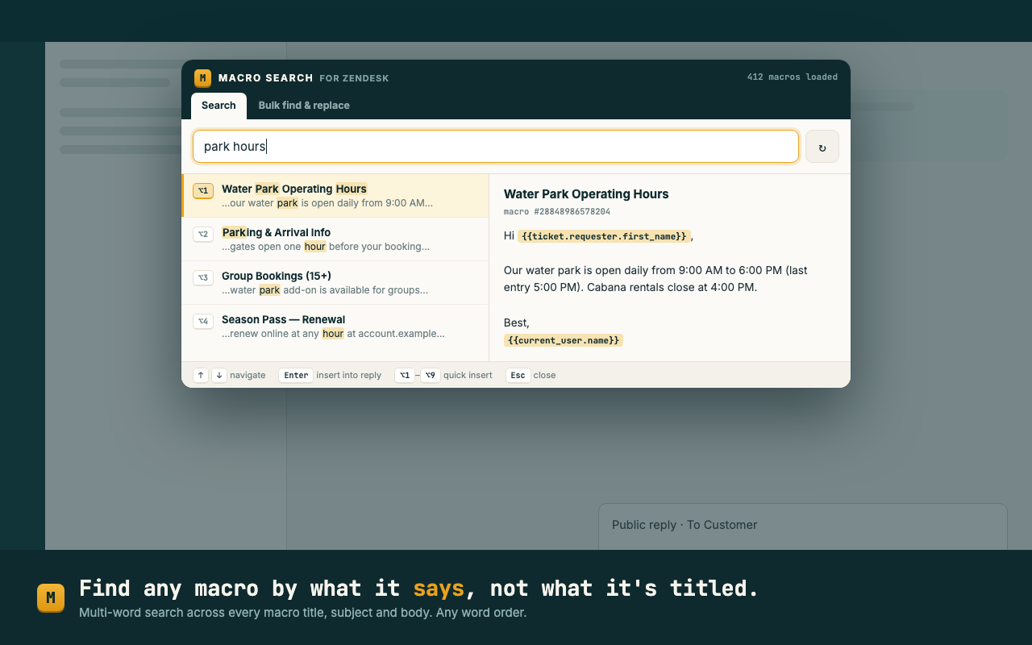This screenshot has width=1032, height=645.
Task: Open the Bulk find & replace tab
Action: click(304, 106)
